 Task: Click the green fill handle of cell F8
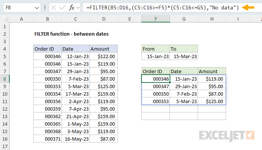170,82
